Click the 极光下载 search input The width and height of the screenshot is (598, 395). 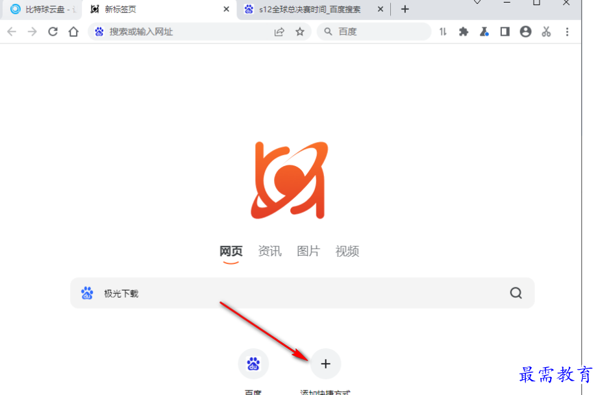(x=301, y=293)
